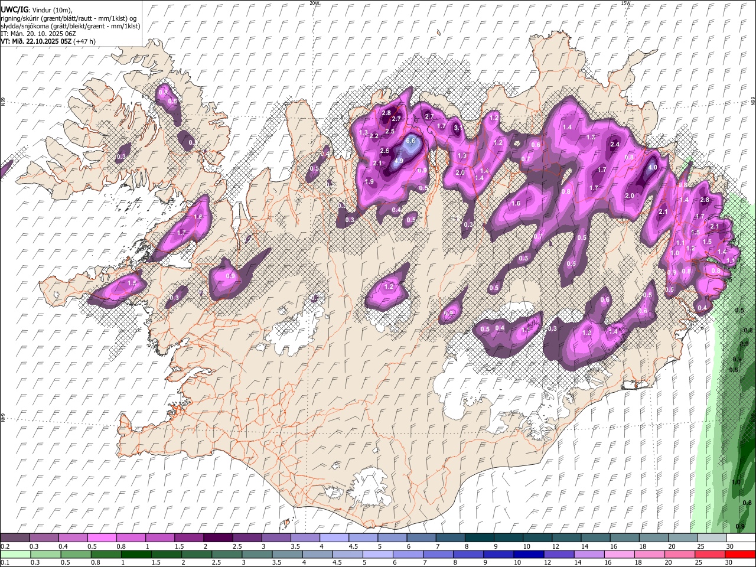Click the 2.2 snowfall value label

[x=374, y=136]
